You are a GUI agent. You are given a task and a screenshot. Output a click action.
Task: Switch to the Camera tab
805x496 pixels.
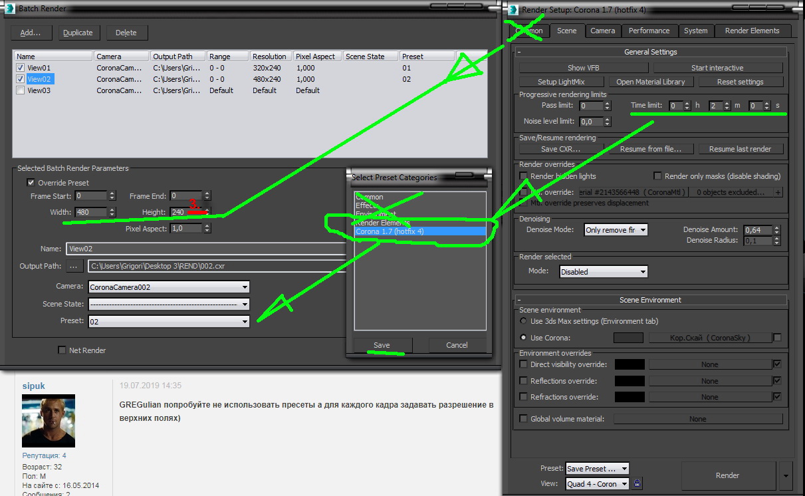[x=603, y=31]
